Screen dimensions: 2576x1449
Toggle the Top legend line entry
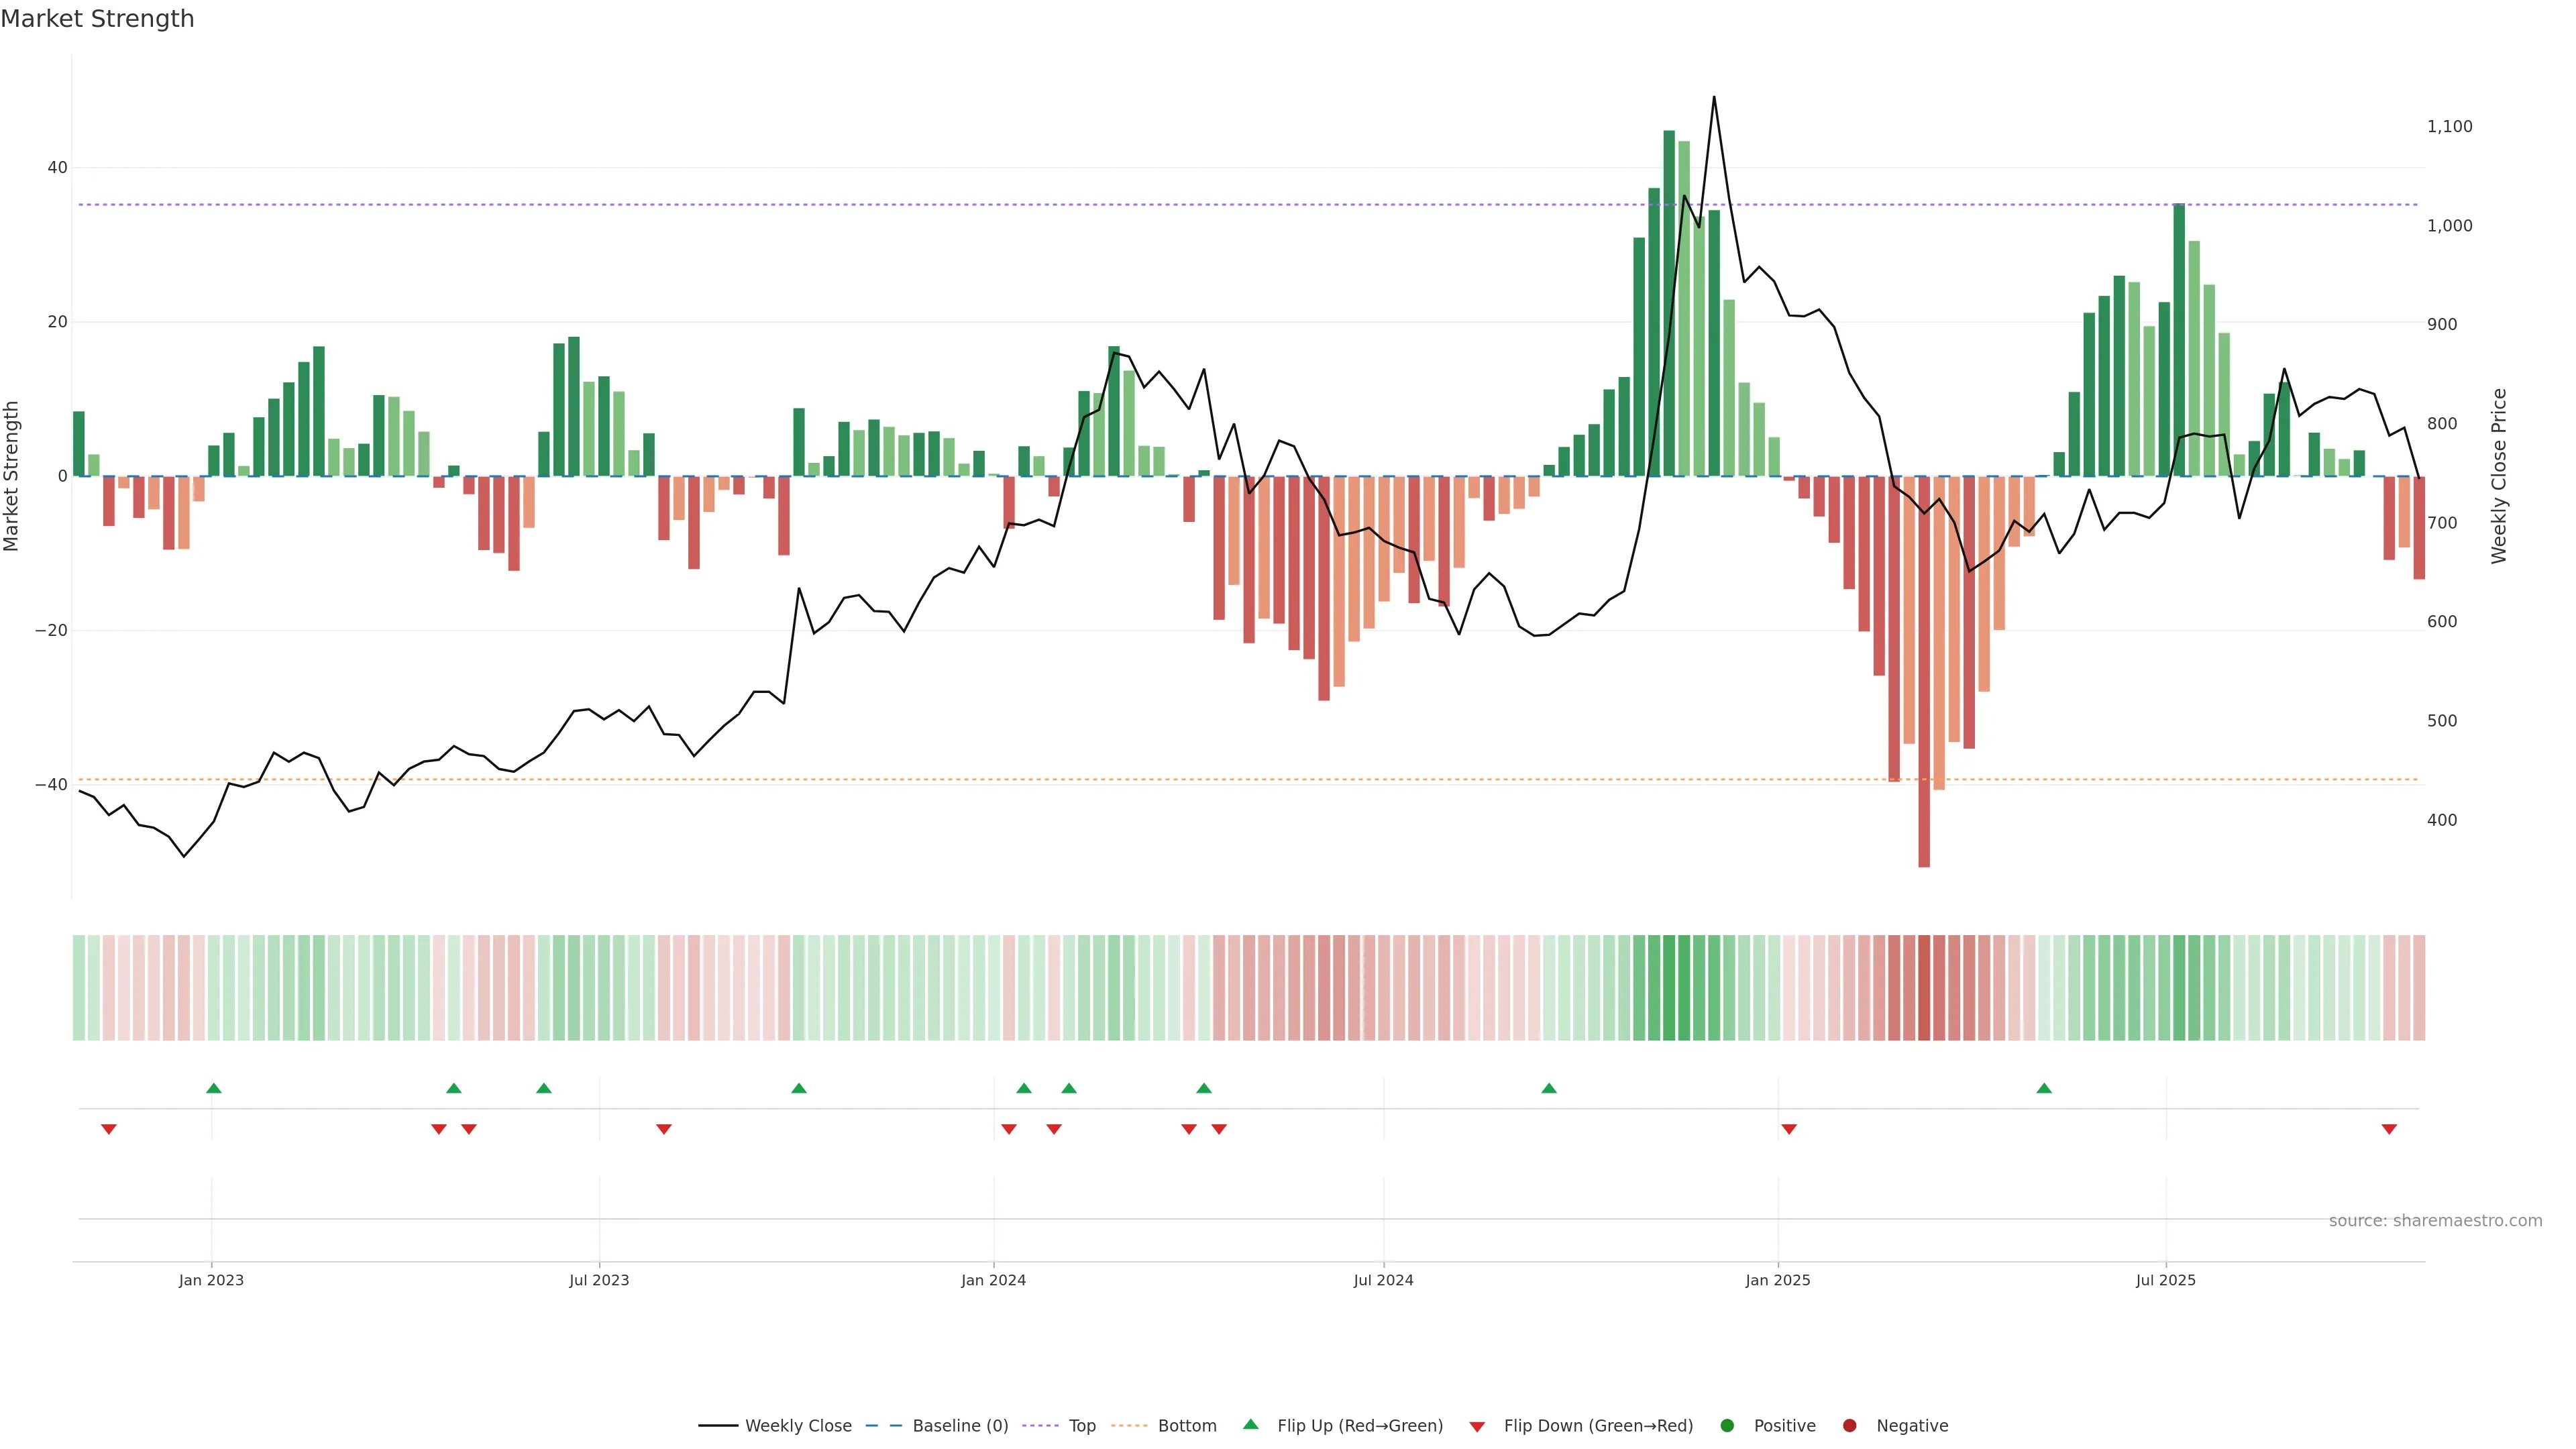coord(1081,1426)
